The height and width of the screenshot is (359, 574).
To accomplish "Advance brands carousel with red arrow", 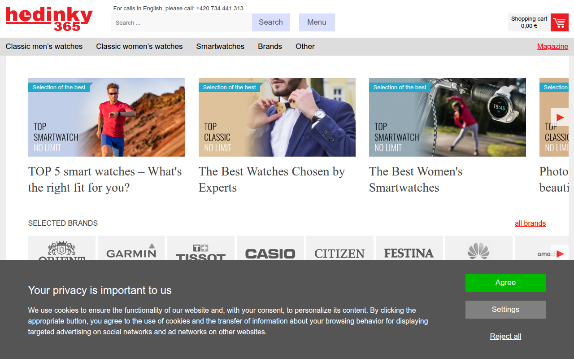I will point(560,254).
